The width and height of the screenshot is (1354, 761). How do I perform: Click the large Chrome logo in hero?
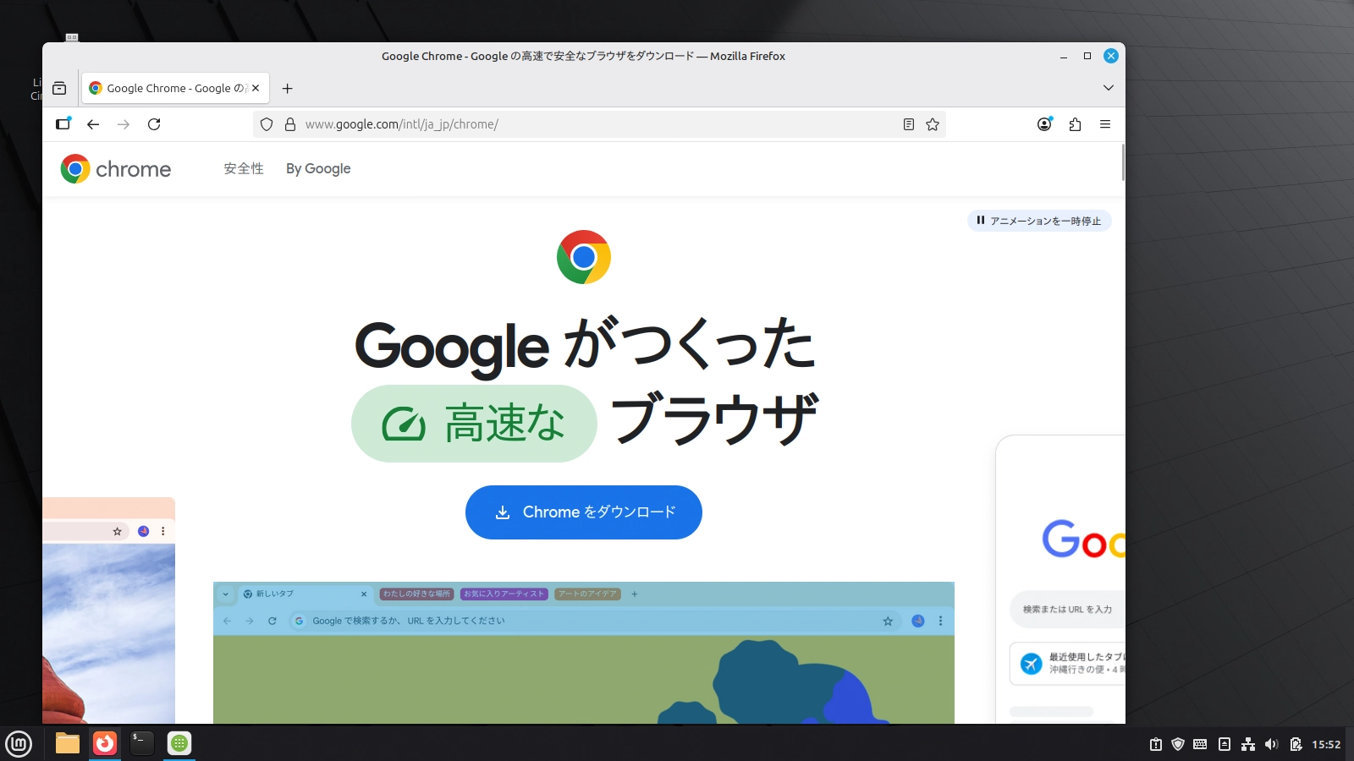[x=584, y=257]
